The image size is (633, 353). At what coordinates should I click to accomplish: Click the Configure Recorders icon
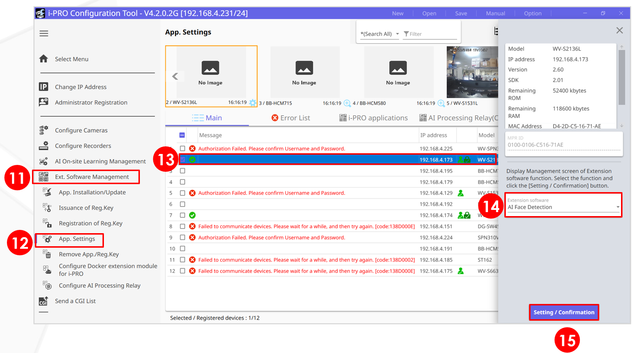point(44,146)
